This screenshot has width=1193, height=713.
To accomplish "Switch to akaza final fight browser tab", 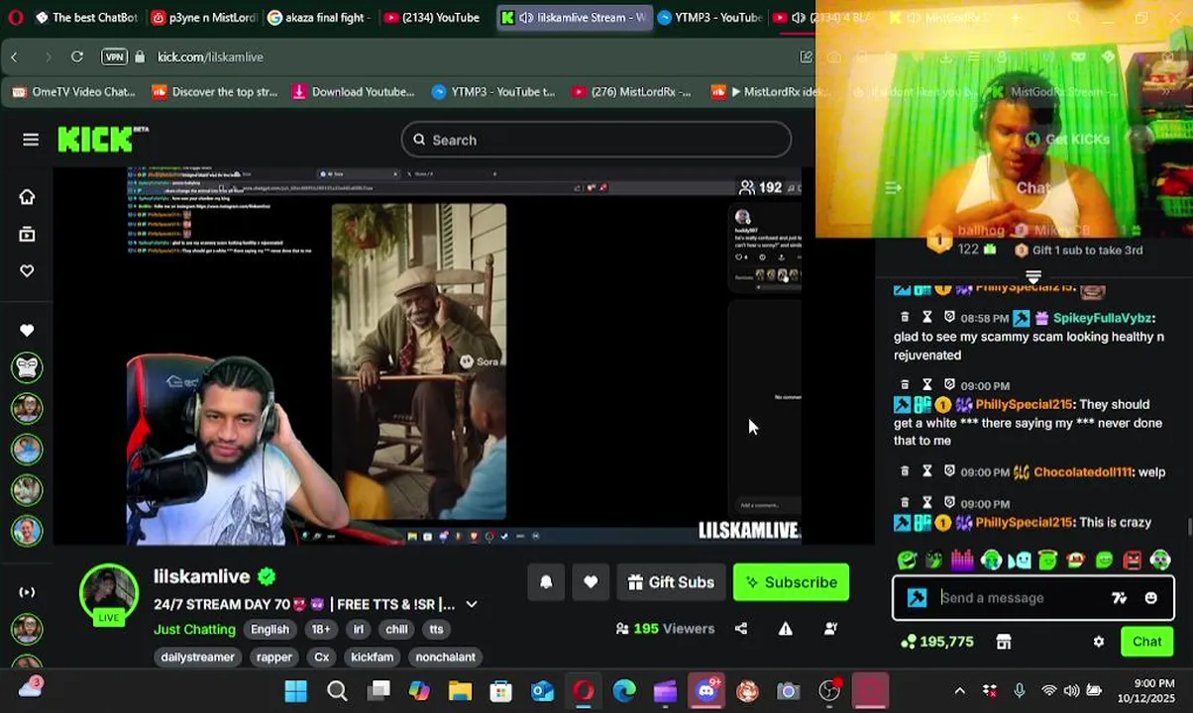I will tap(319, 17).
